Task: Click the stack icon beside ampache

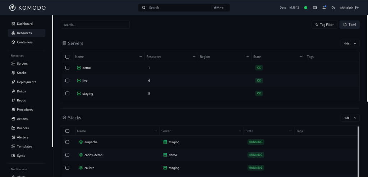Action: coord(81,142)
